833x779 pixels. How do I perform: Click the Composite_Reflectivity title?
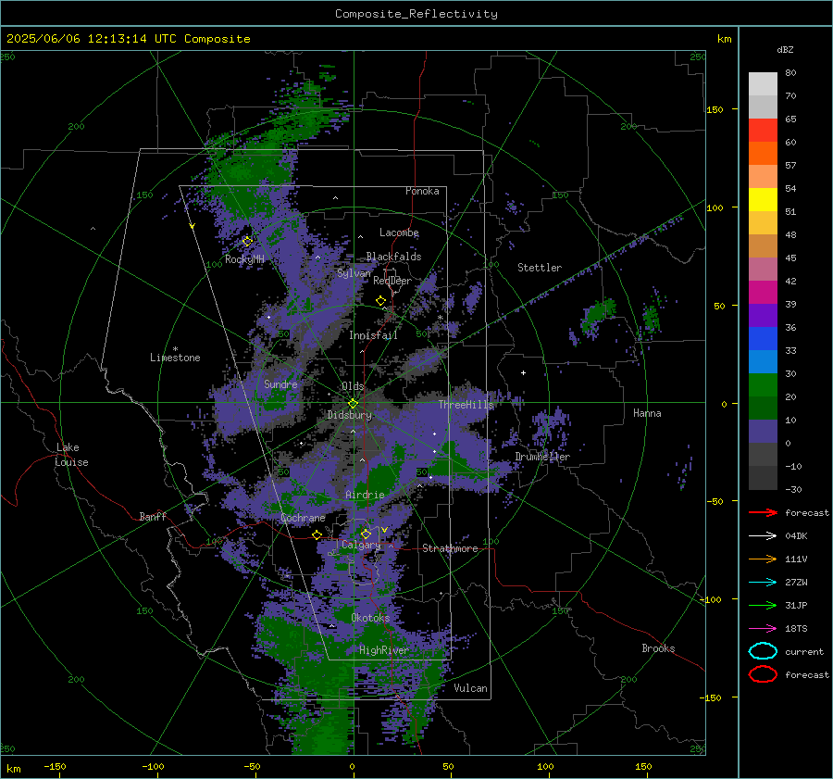[416, 14]
